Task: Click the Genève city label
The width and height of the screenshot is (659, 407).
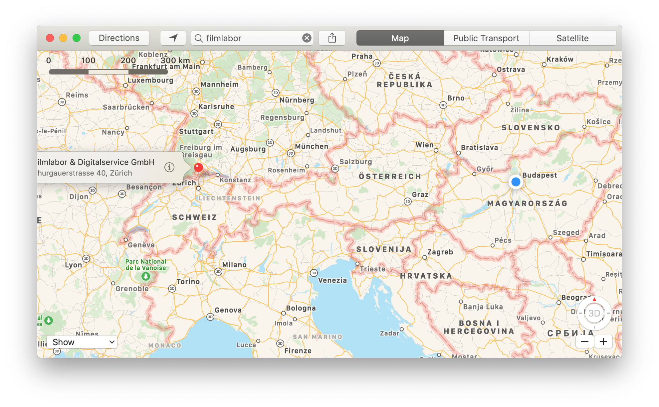Action: pyautogui.click(x=141, y=245)
